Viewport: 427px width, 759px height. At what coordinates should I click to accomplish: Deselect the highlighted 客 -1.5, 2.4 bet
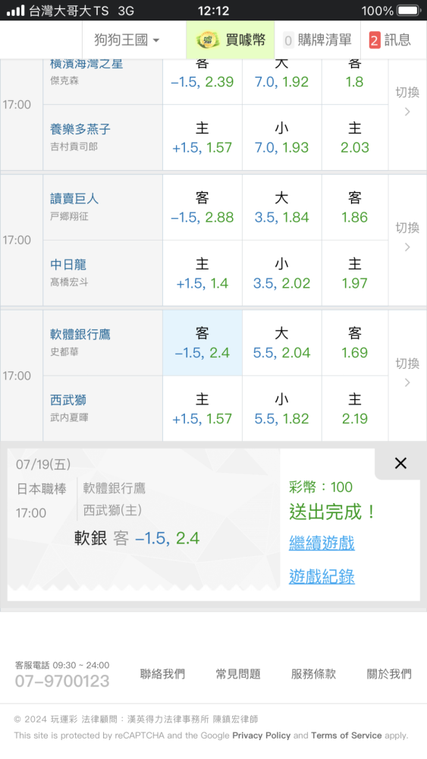(203, 343)
